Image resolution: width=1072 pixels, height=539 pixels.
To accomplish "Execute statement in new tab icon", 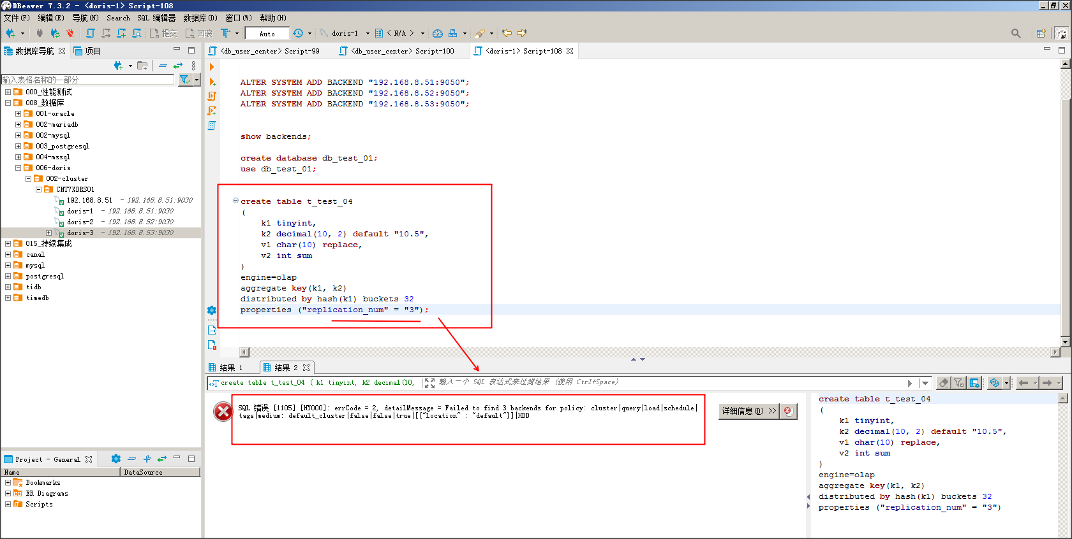I will click(212, 82).
